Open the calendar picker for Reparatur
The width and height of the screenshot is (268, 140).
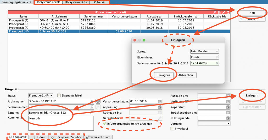tap(228, 107)
